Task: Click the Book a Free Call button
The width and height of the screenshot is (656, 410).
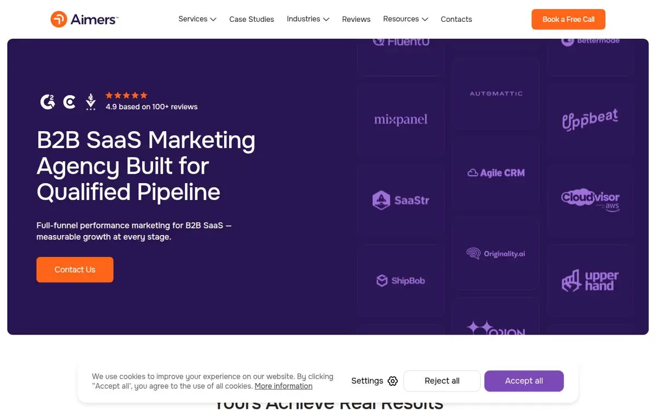Action: [569, 19]
